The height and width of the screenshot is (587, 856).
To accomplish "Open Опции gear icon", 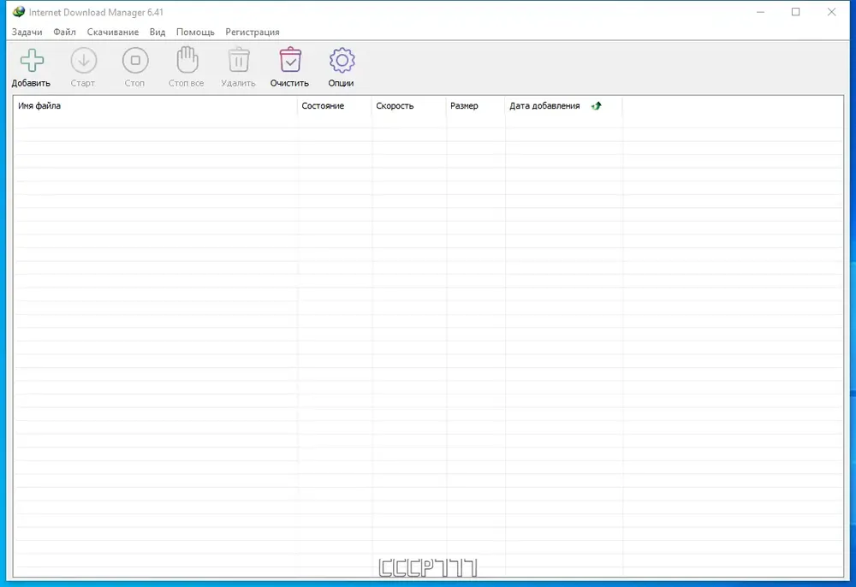I will [x=342, y=61].
